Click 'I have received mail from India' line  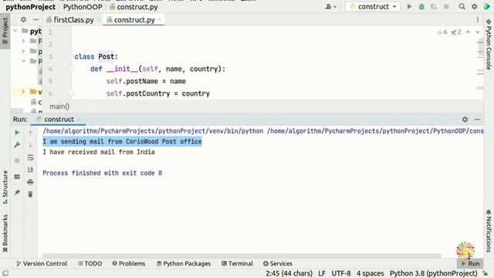click(99, 152)
